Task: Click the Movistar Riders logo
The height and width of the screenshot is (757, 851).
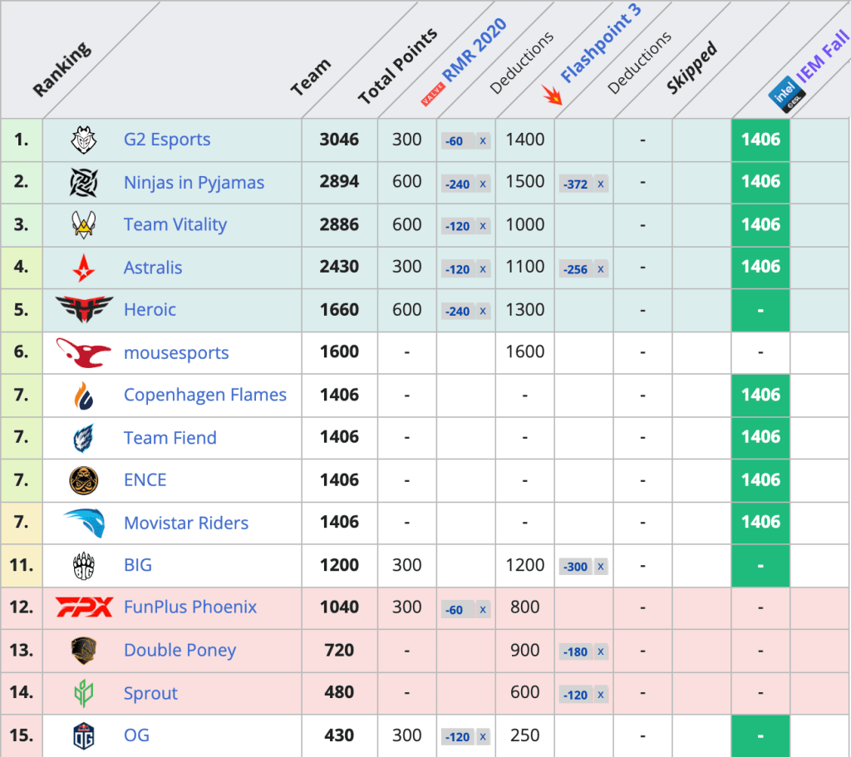Action: (x=84, y=523)
